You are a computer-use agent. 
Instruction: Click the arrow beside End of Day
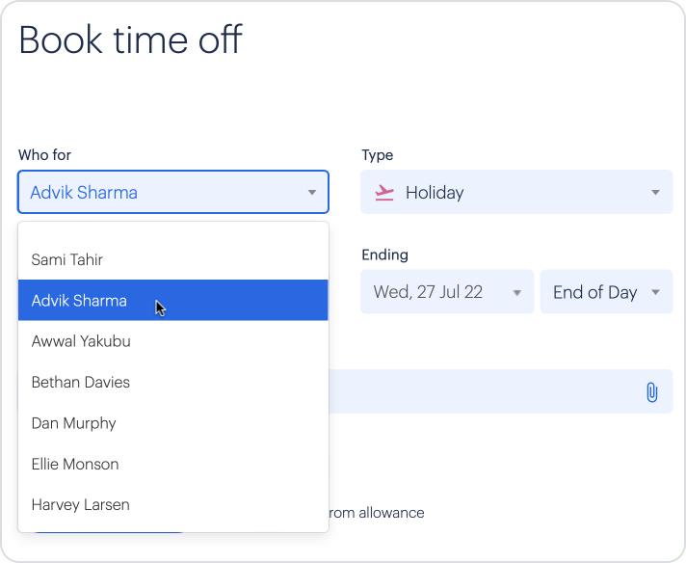click(655, 292)
